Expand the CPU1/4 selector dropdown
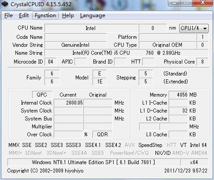This screenshot has width=214, height=180. click(x=194, y=28)
